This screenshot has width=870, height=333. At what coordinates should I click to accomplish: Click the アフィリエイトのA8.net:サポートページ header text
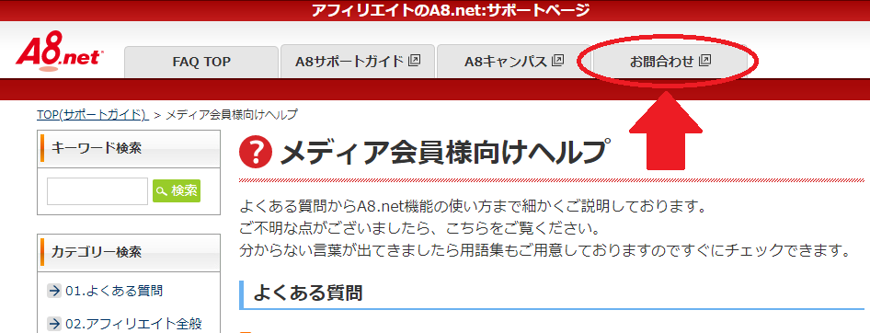[x=450, y=10]
